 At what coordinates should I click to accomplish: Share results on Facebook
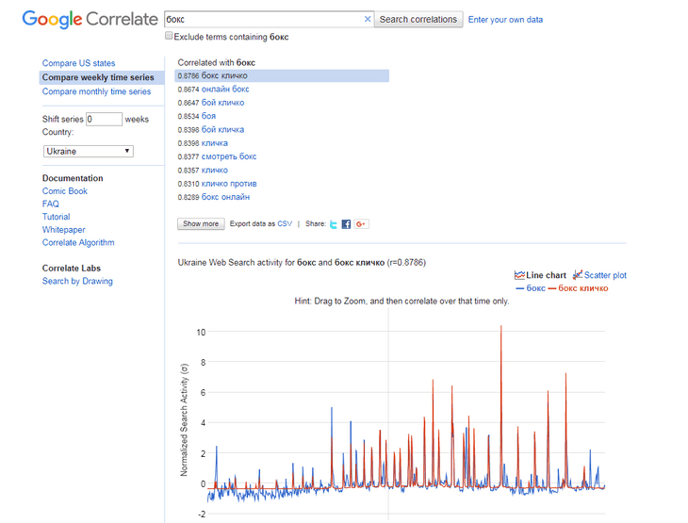pos(346,224)
